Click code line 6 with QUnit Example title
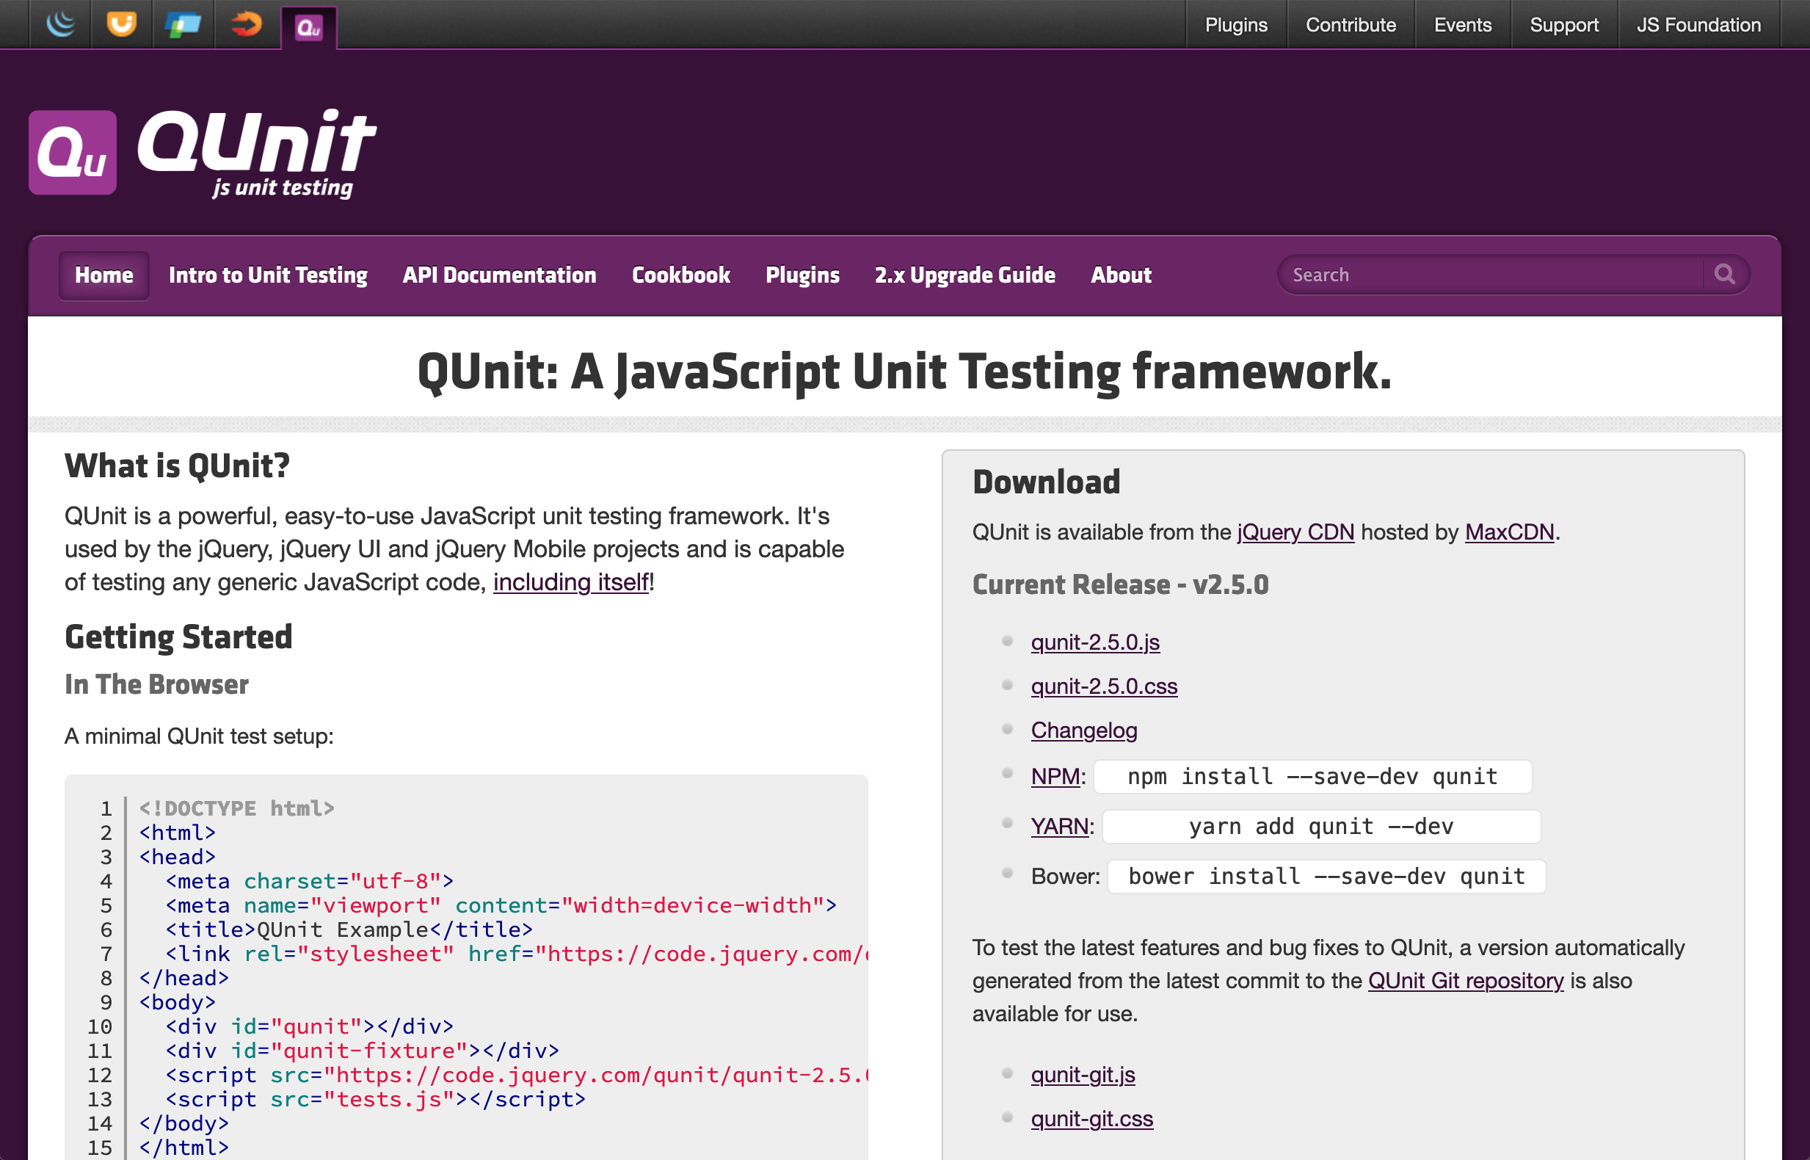Image resolution: width=1810 pixels, height=1160 pixels. coord(349,929)
